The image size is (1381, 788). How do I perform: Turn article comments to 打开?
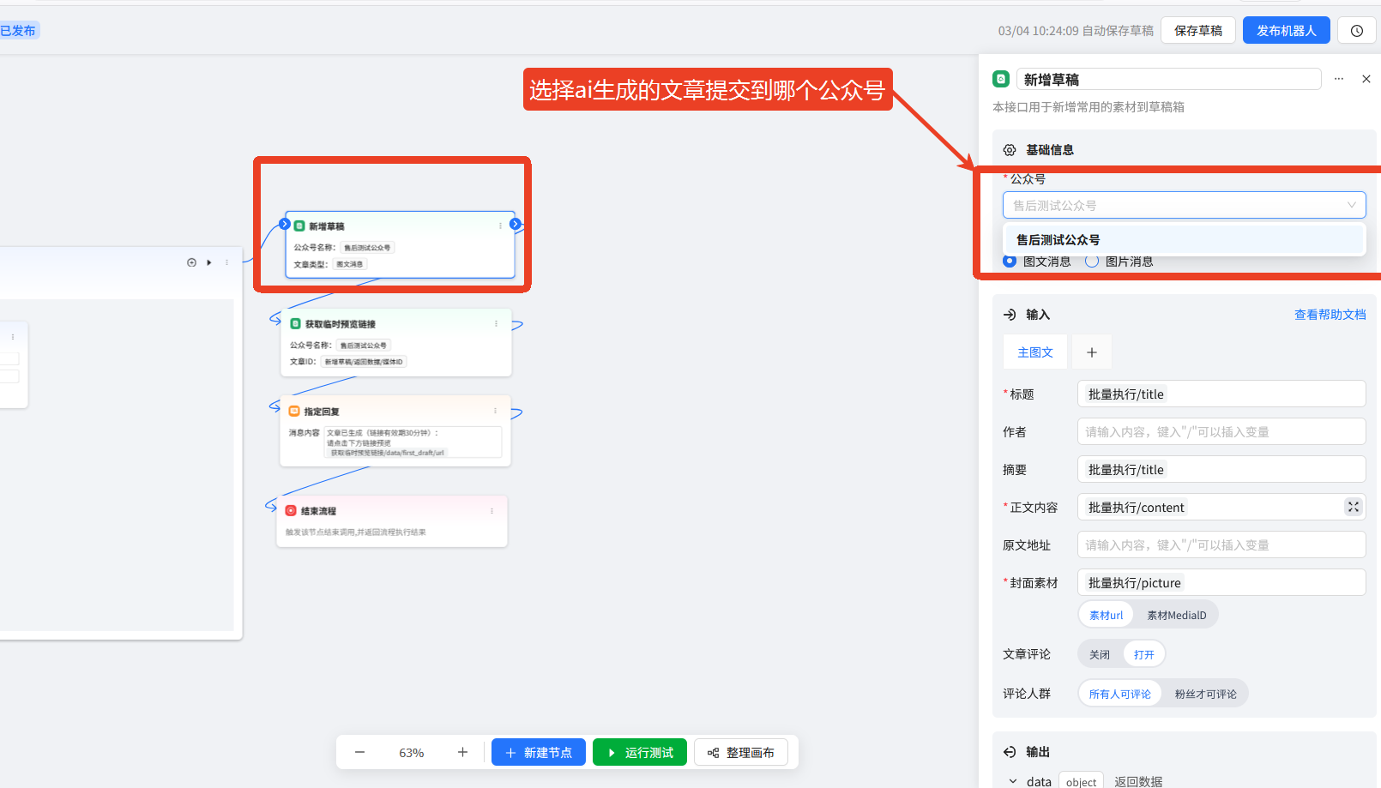1143,654
